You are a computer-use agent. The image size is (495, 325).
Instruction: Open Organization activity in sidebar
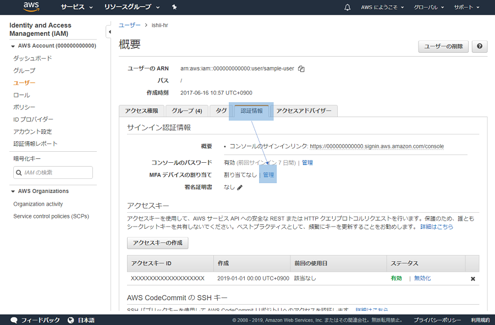(38, 204)
